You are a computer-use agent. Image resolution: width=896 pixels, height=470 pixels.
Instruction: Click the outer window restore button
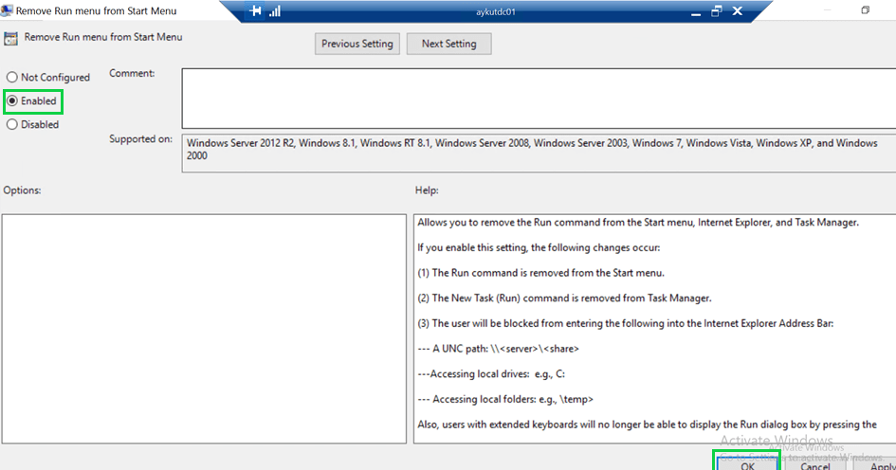tap(865, 10)
